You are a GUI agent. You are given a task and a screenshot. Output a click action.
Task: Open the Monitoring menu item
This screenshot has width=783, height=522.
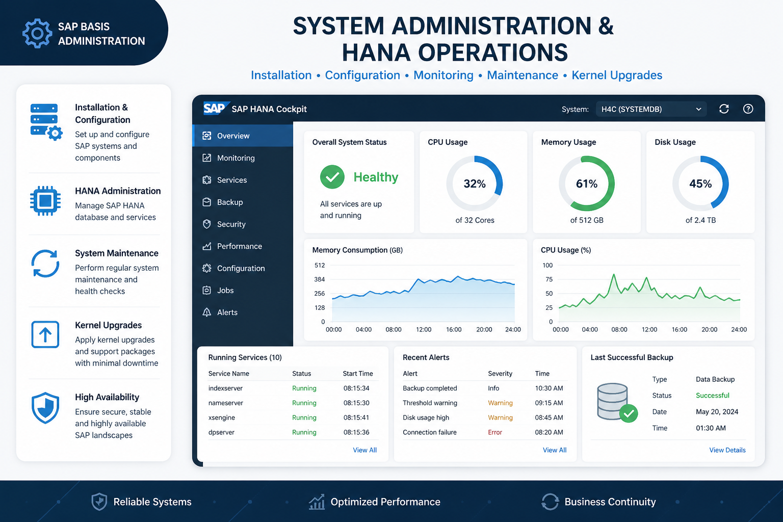click(243, 158)
